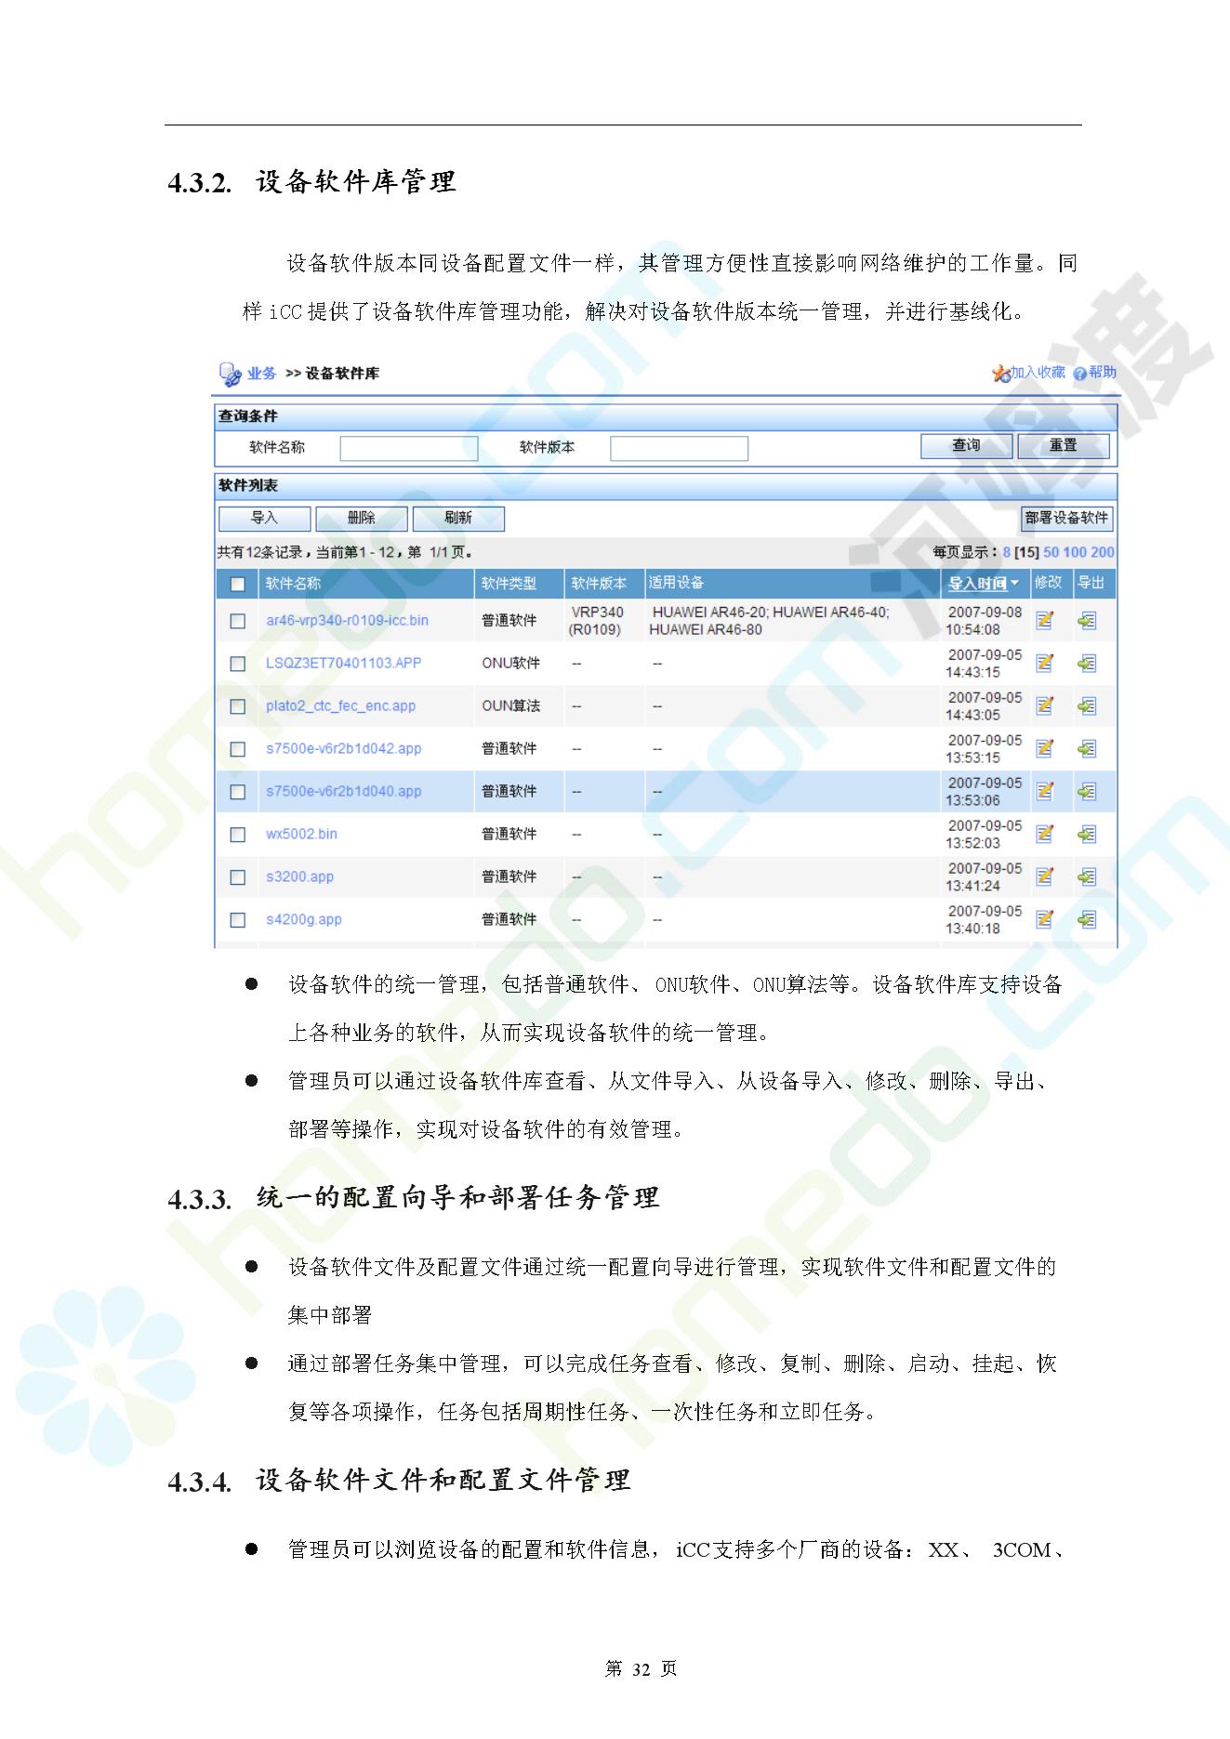Click the export icon for s7500e-v6r2b1d040.app
Screen dimensions: 1230x1739
click(x=1087, y=791)
